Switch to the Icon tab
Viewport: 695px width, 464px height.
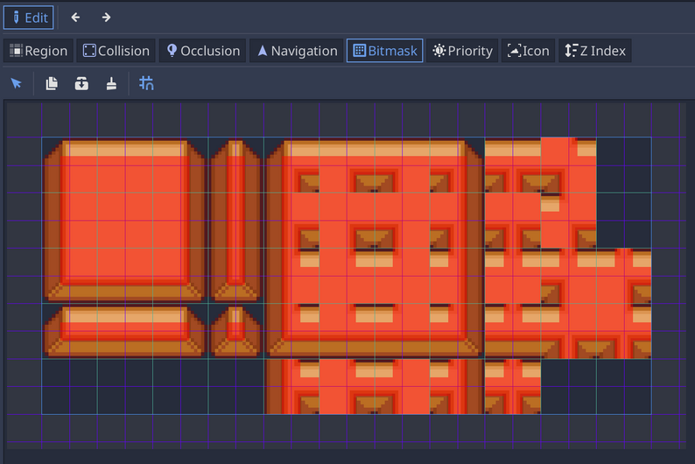(528, 51)
